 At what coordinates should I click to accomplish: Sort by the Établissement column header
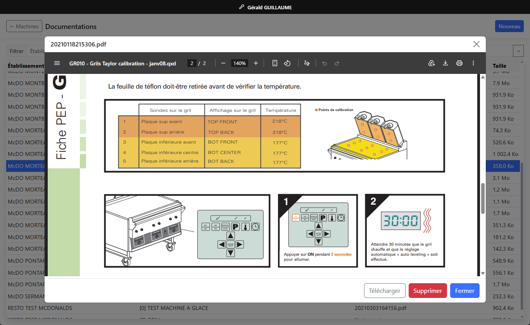tap(26, 66)
